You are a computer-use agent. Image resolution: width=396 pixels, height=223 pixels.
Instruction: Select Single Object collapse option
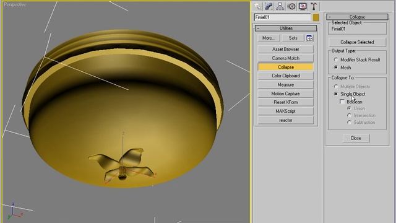click(x=350, y=94)
